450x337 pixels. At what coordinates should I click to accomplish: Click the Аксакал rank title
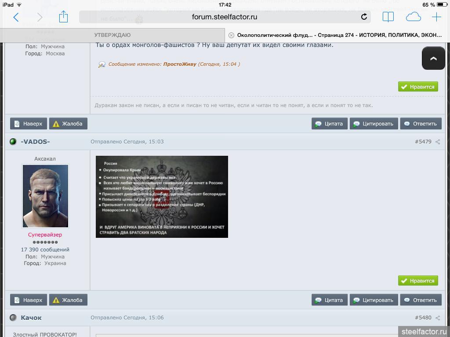(x=45, y=159)
